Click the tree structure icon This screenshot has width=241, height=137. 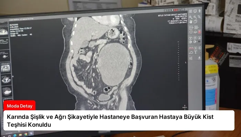pos(191,58)
